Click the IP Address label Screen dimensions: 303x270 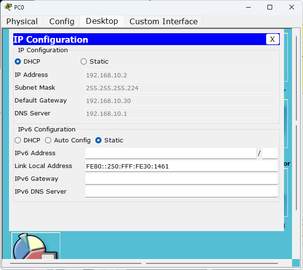pos(31,75)
